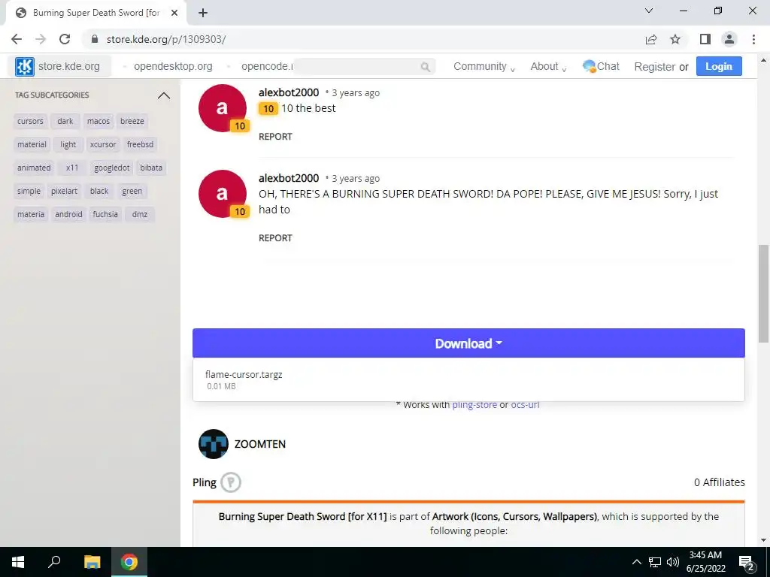This screenshot has height=577, width=770.
Task: Open the Windows Start menu
Action: 18,562
